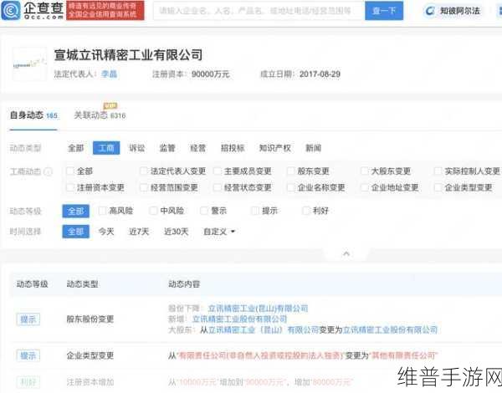502x393 pixels.
Task: Click the 动态类型 column header
Action: pos(82,284)
